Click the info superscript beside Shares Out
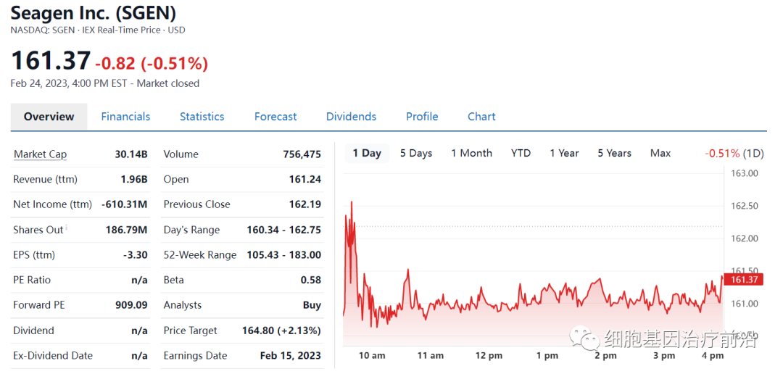783x374 pixels. [x=67, y=228]
